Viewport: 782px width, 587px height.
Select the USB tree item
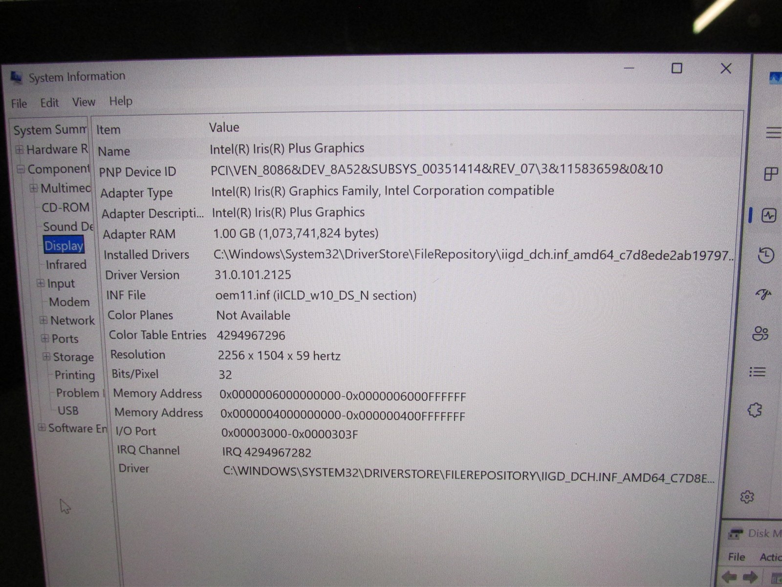pos(68,411)
